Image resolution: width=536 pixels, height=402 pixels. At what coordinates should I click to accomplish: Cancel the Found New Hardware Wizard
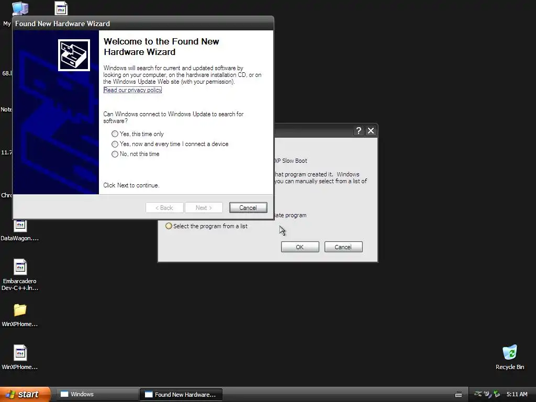click(x=248, y=207)
